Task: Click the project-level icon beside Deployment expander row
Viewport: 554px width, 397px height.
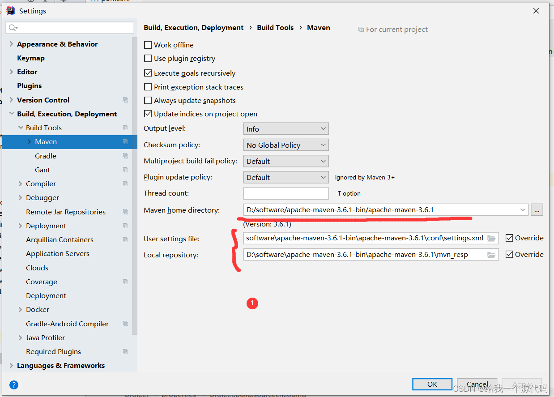Action: (x=125, y=226)
